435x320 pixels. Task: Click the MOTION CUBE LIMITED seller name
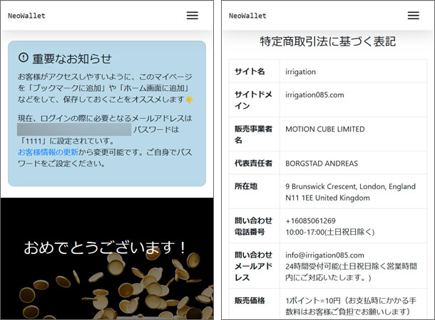click(324, 129)
